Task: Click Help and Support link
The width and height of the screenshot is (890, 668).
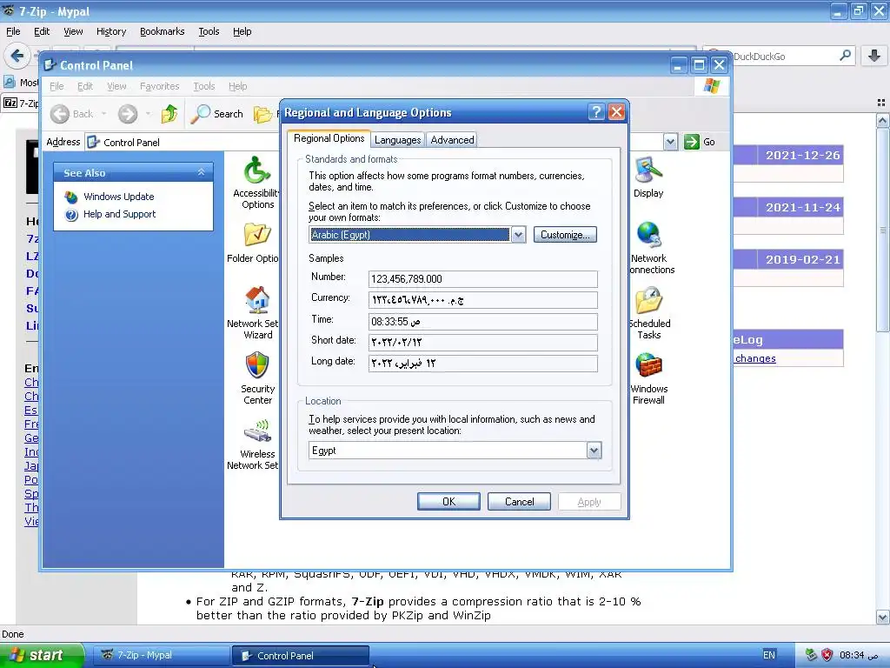Action: tap(119, 214)
